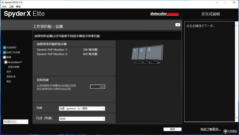Click the 402 烛光数 value

coord(90,54)
